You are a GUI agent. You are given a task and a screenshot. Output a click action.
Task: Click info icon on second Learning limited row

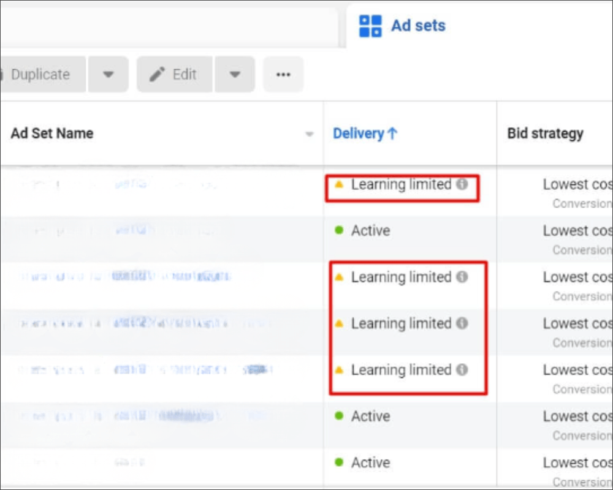pos(462,277)
